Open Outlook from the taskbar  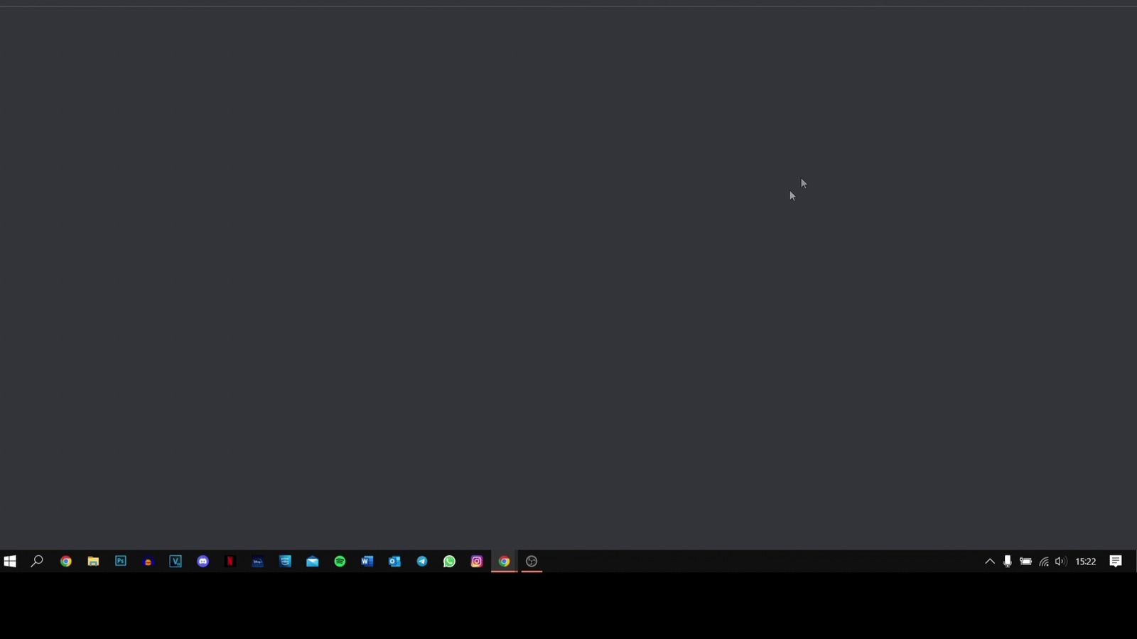[394, 561]
